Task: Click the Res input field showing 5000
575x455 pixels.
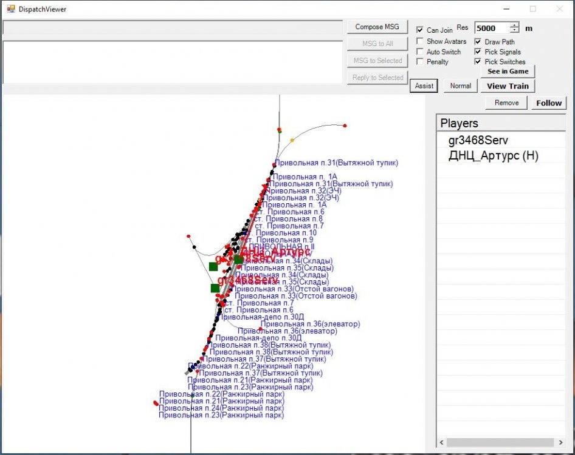Action: pyautogui.click(x=491, y=28)
